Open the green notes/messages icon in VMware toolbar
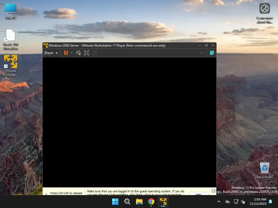The image size is (278, 208). pos(212,53)
